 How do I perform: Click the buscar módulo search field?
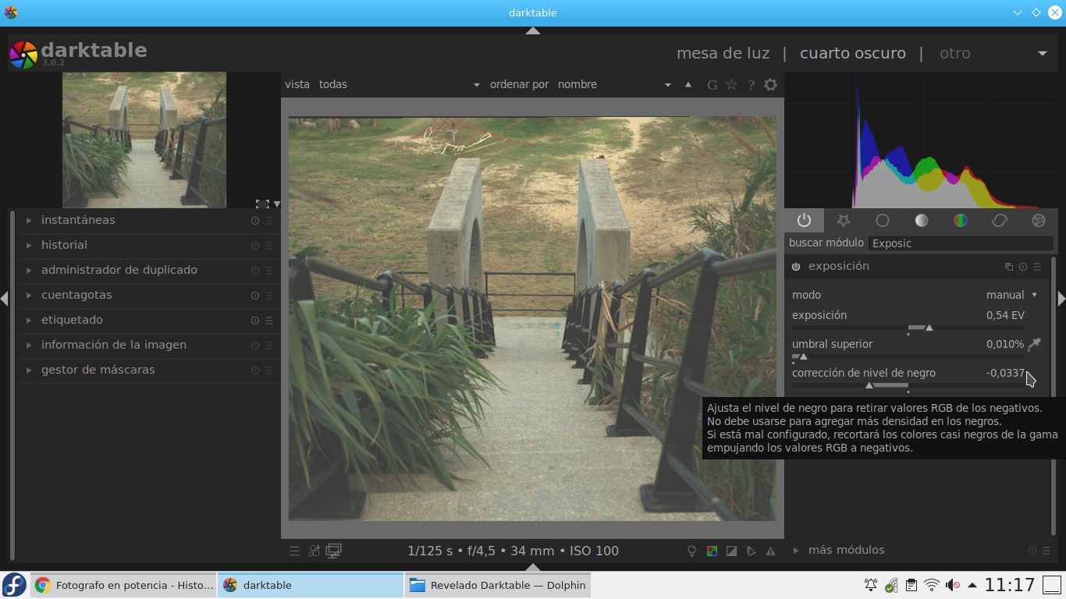pyautogui.click(x=961, y=243)
